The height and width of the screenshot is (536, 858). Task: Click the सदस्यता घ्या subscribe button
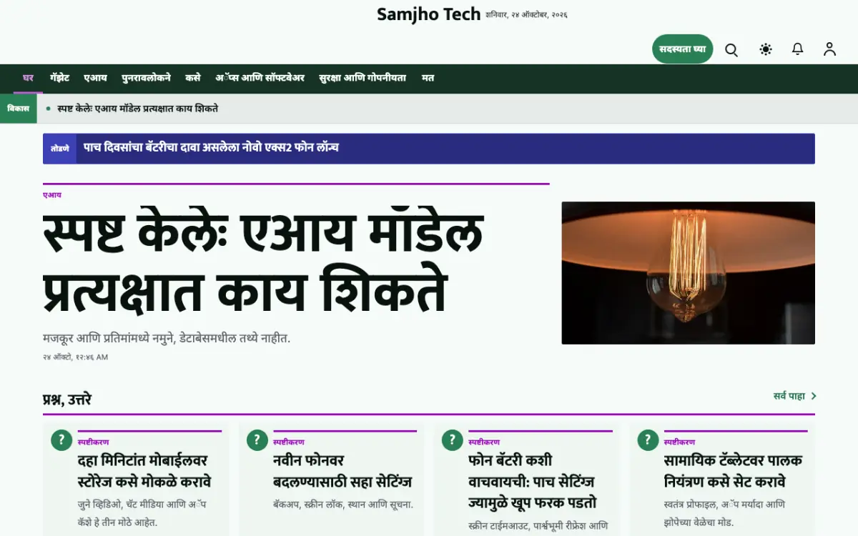(682, 49)
